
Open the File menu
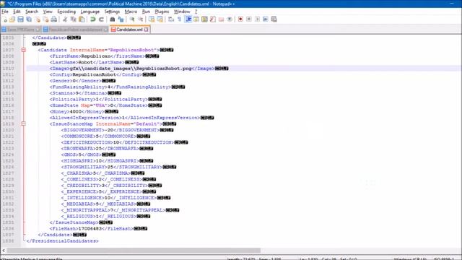(5, 12)
